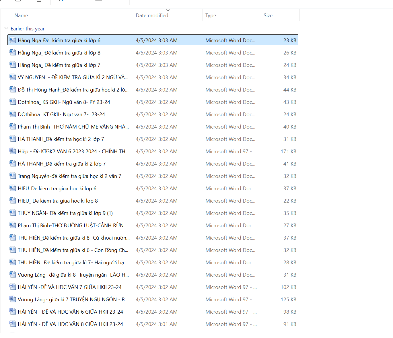This screenshot has height=338, width=393.
Task: Click Word icon of Đỗ Thị Hồng Hạnh file
Action: pos(13,89)
